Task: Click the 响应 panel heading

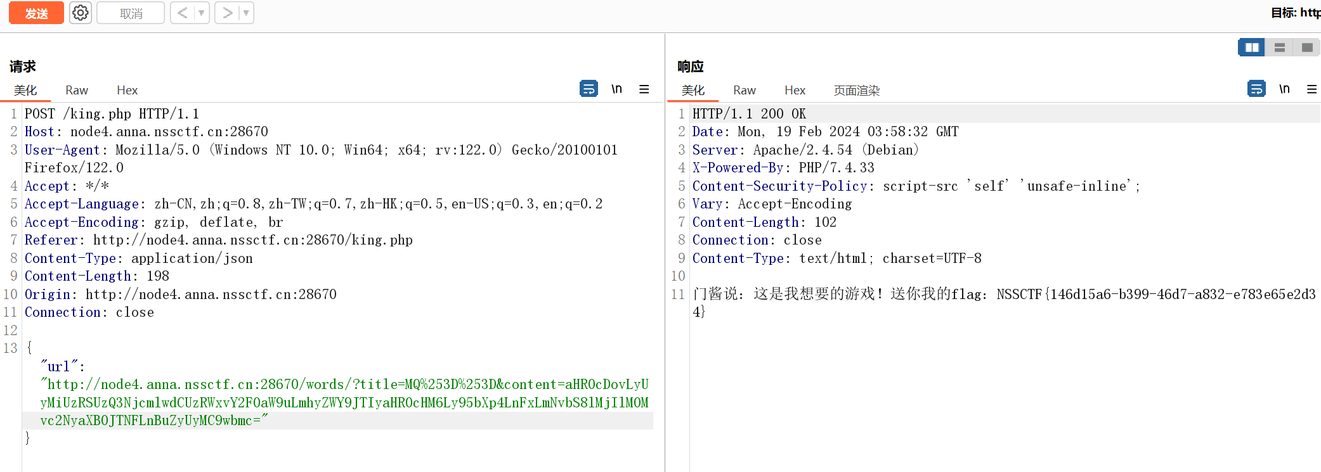Action: click(x=691, y=66)
